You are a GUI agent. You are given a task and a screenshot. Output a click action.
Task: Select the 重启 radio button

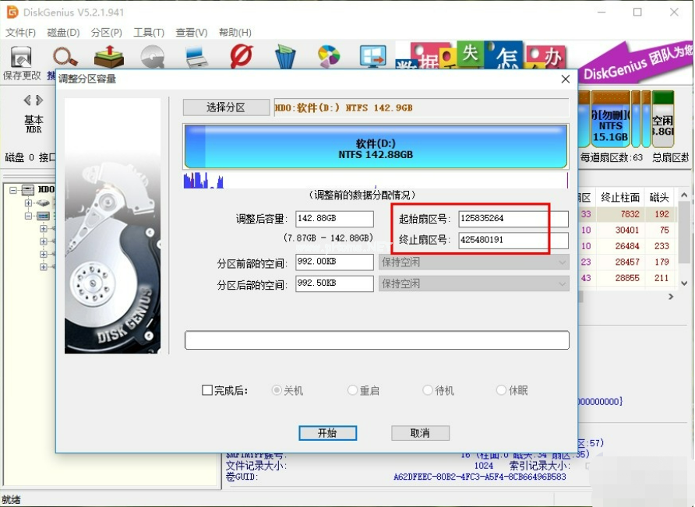(x=353, y=390)
